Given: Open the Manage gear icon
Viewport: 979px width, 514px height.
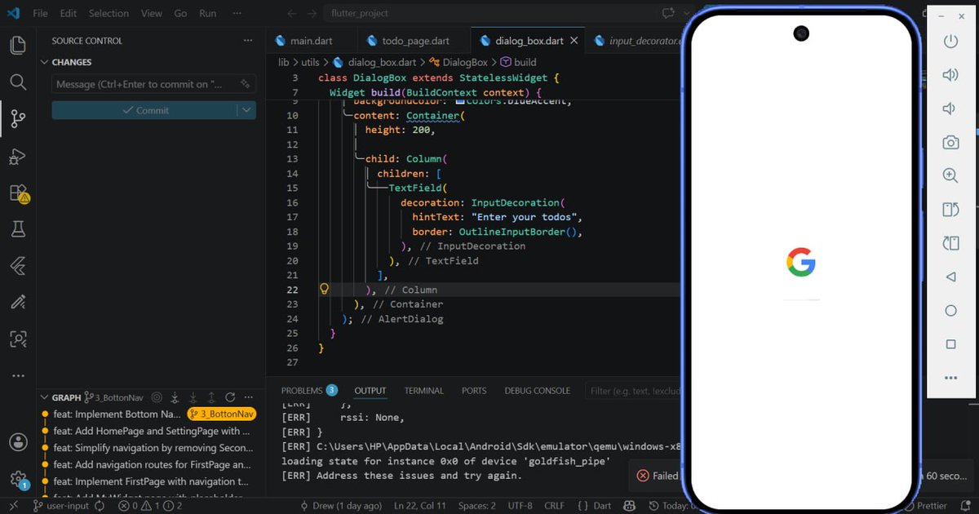Looking at the screenshot, I should (x=18, y=479).
